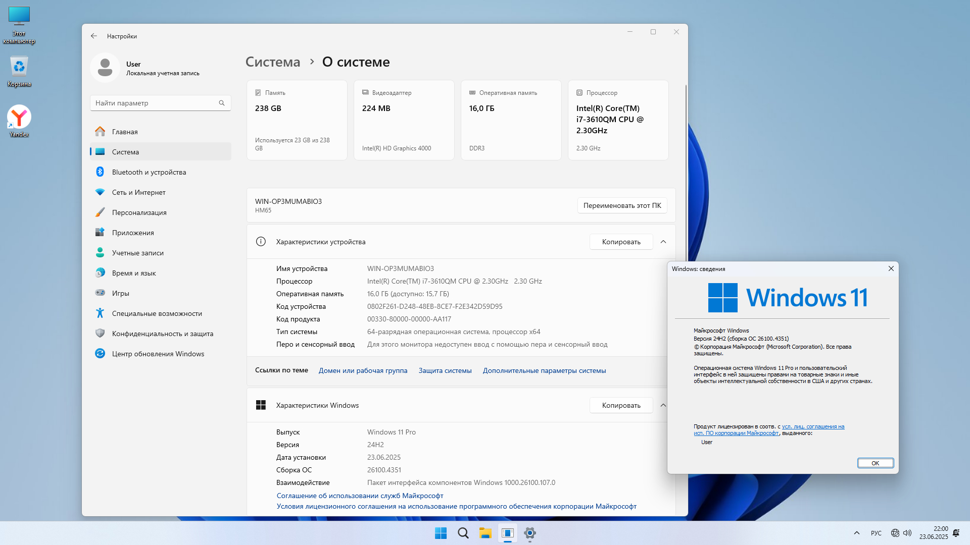Open Bluetooth и устройства section
The width and height of the screenshot is (970, 545).
click(x=149, y=172)
